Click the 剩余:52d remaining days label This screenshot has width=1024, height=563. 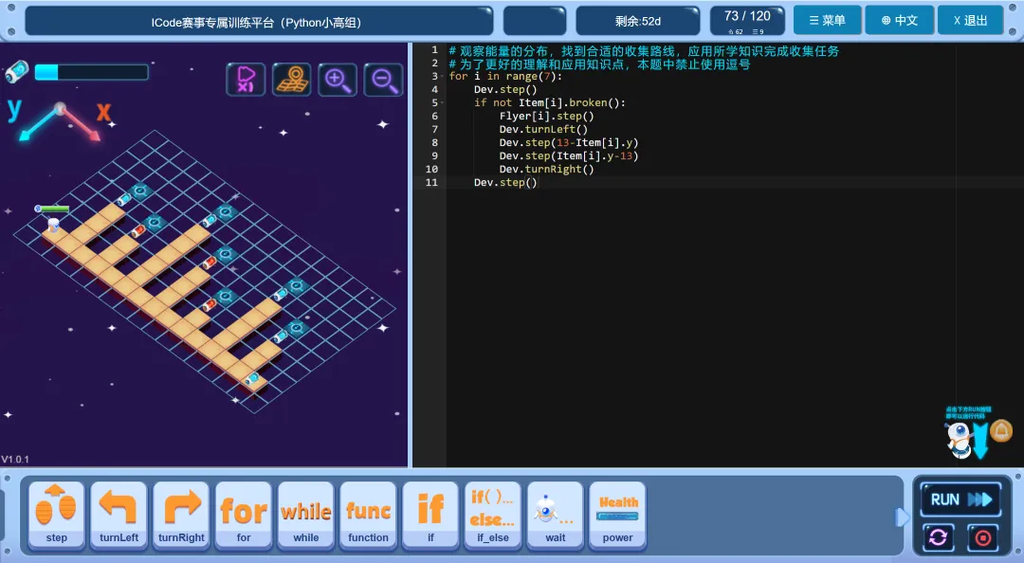pos(637,21)
